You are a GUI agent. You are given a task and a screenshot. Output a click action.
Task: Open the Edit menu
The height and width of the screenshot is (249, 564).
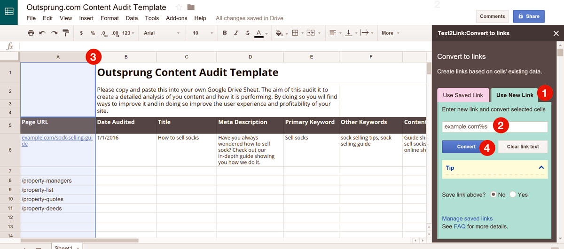[x=47, y=18]
